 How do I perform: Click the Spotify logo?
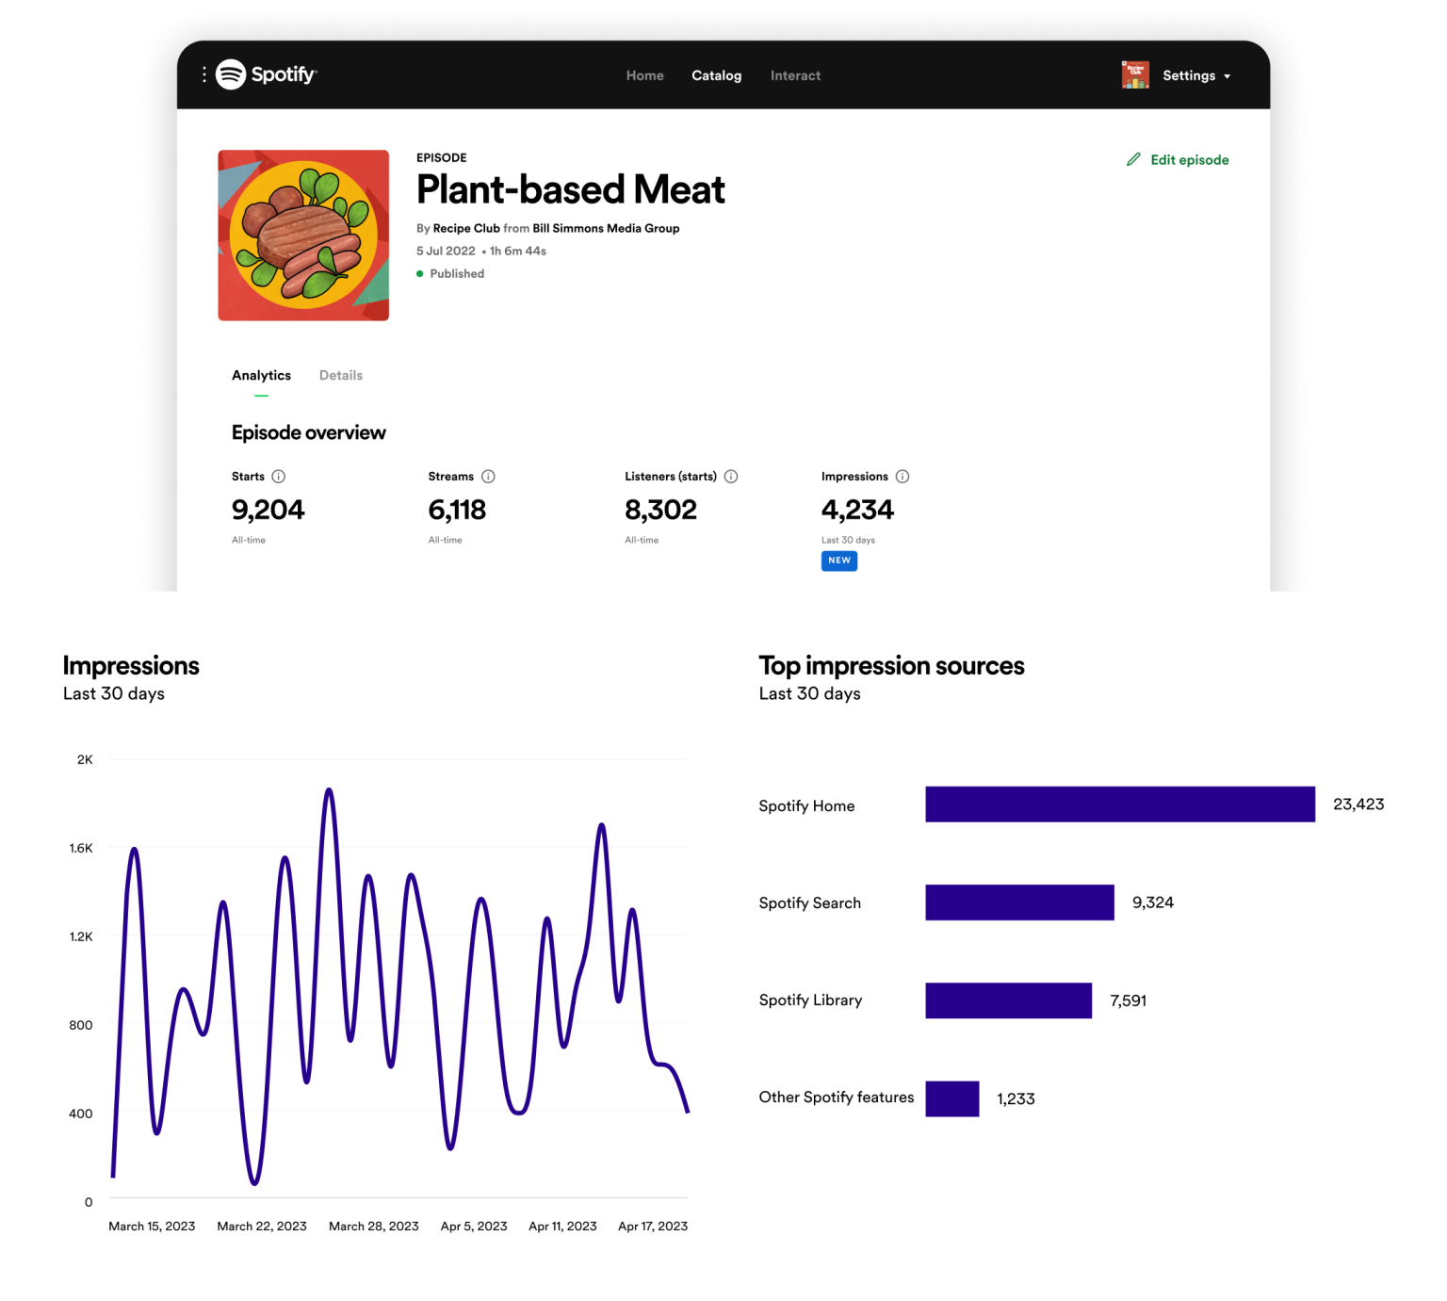(267, 74)
